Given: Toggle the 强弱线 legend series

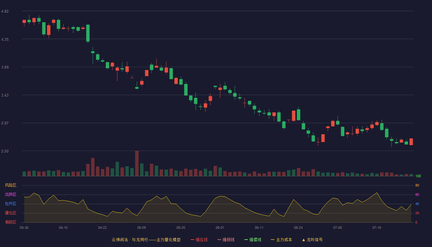Looking at the screenshot, I should 226,240.
